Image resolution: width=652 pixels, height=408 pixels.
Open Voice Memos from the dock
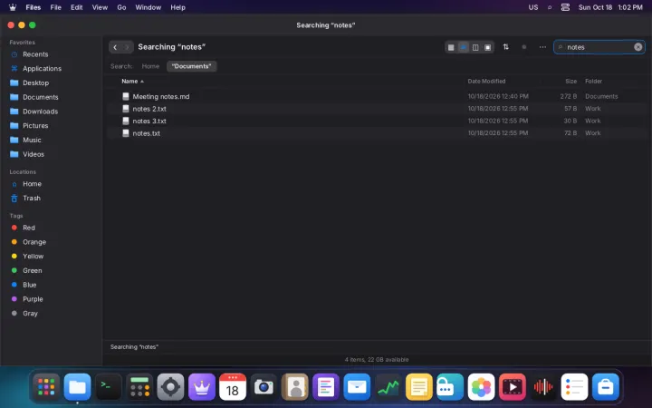click(x=543, y=387)
